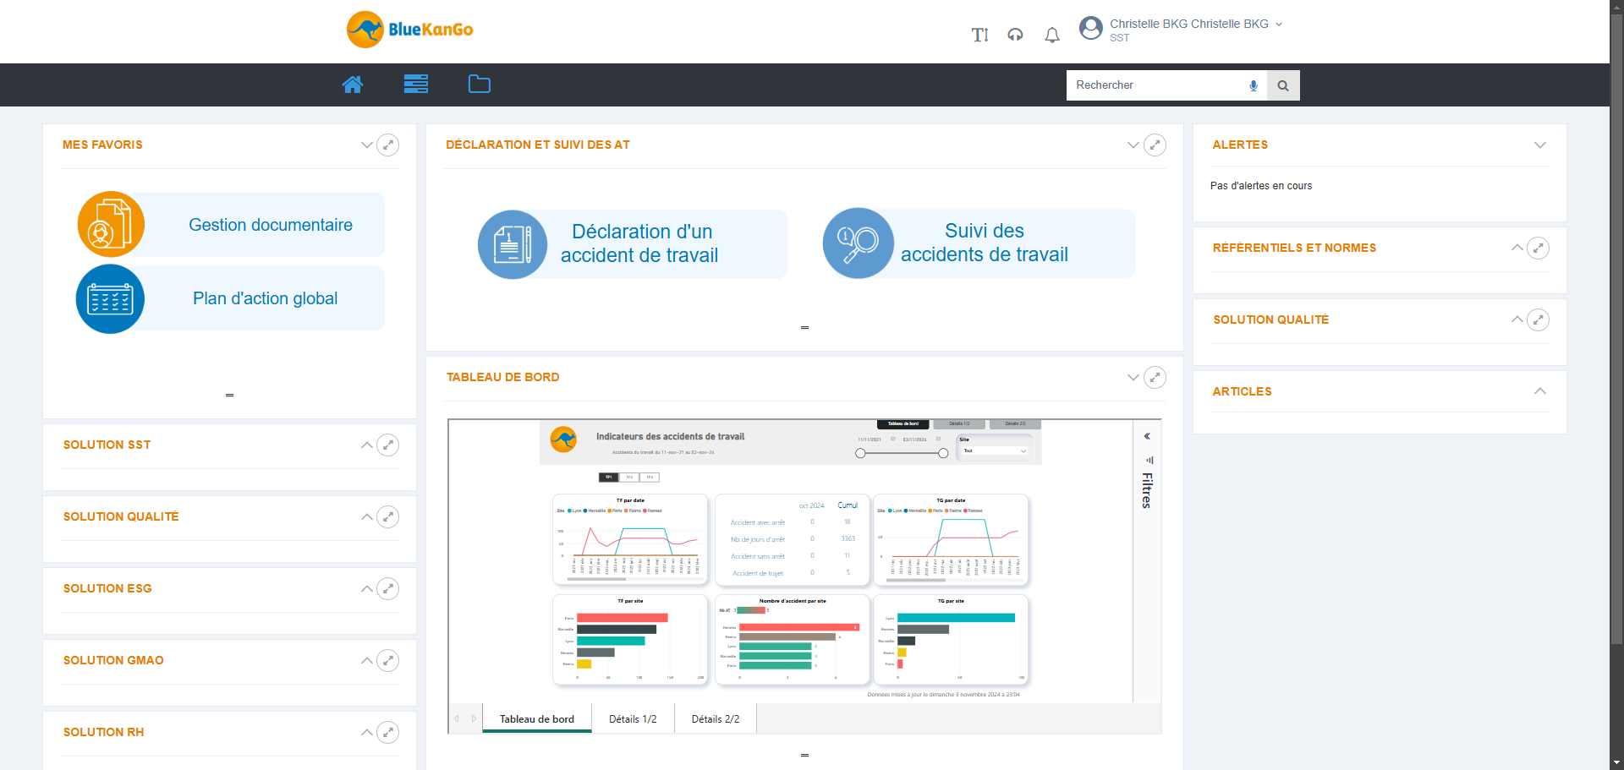This screenshot has height=770, width=1624.
Task: Switch to Détails 2/2 tab
Action: point(716,718)
